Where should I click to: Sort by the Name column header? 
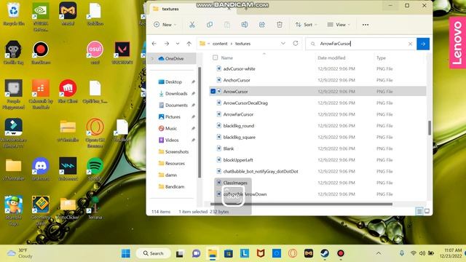[x=226, y=58]
